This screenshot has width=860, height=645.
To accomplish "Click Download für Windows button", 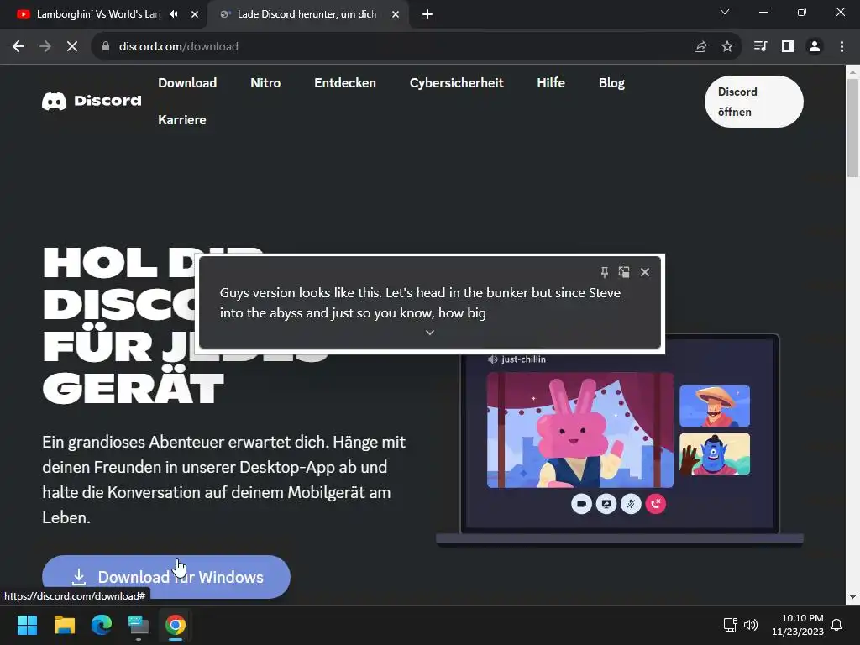I will tap(166, 577).
